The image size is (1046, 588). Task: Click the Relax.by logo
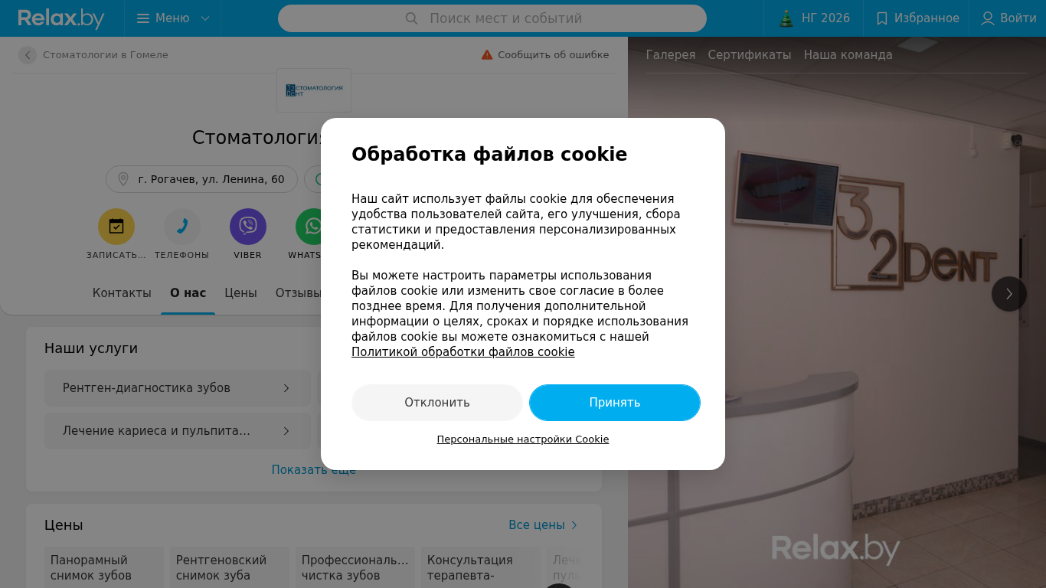(x=61, y=18)
